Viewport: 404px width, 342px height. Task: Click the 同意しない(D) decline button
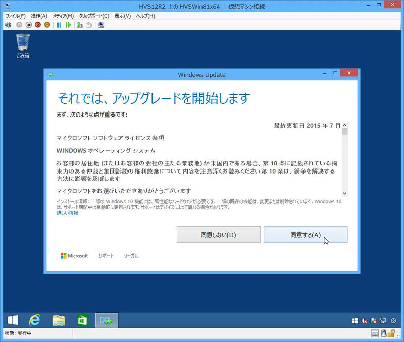click(219, 235)
